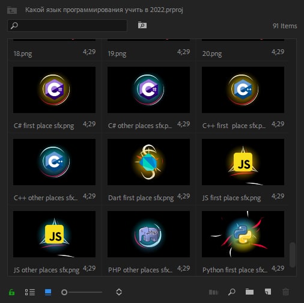304x303 pixels.
Task: Select C++ other places sfx thumbnail
Action: tap(54, 162)
